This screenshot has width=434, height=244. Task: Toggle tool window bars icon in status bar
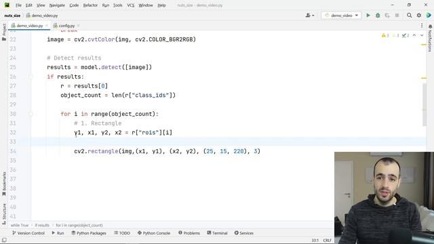(x=4, y=240)
